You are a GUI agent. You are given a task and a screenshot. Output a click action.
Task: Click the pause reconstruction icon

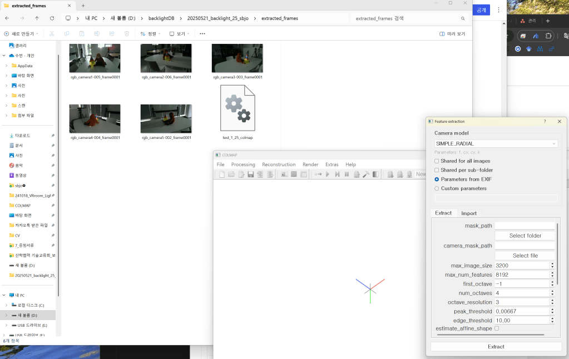(347, 174)
